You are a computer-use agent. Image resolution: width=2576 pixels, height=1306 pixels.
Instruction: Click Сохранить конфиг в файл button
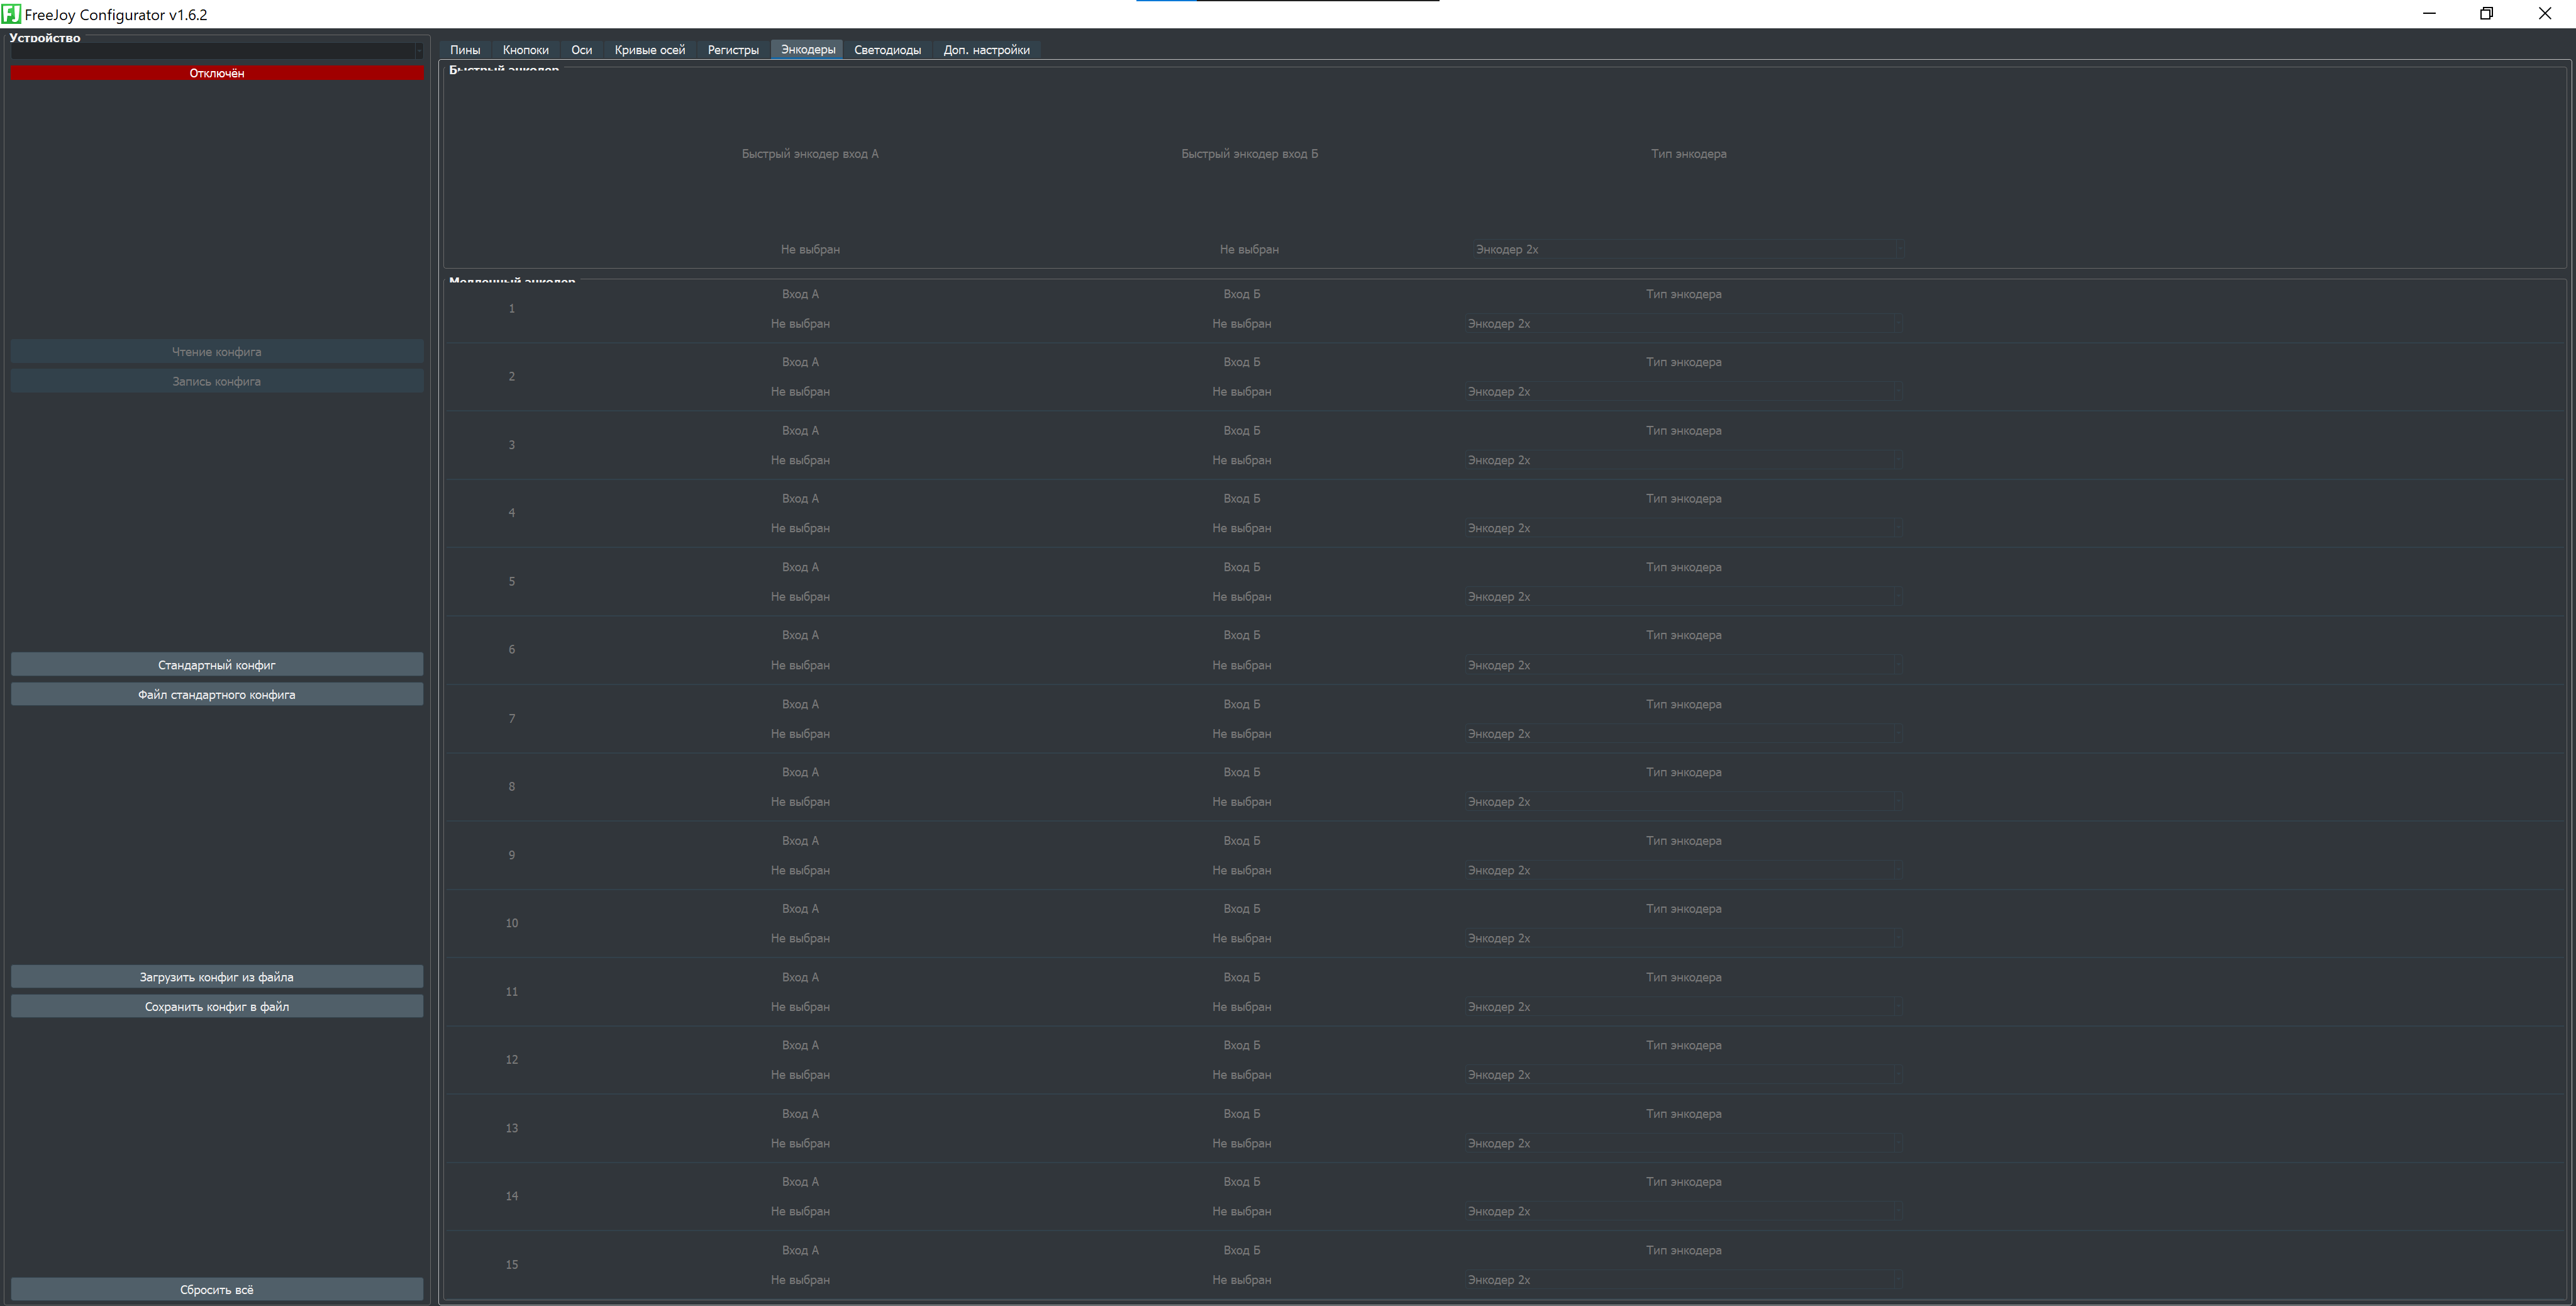pyautogui.click(x=217, y=1007)
